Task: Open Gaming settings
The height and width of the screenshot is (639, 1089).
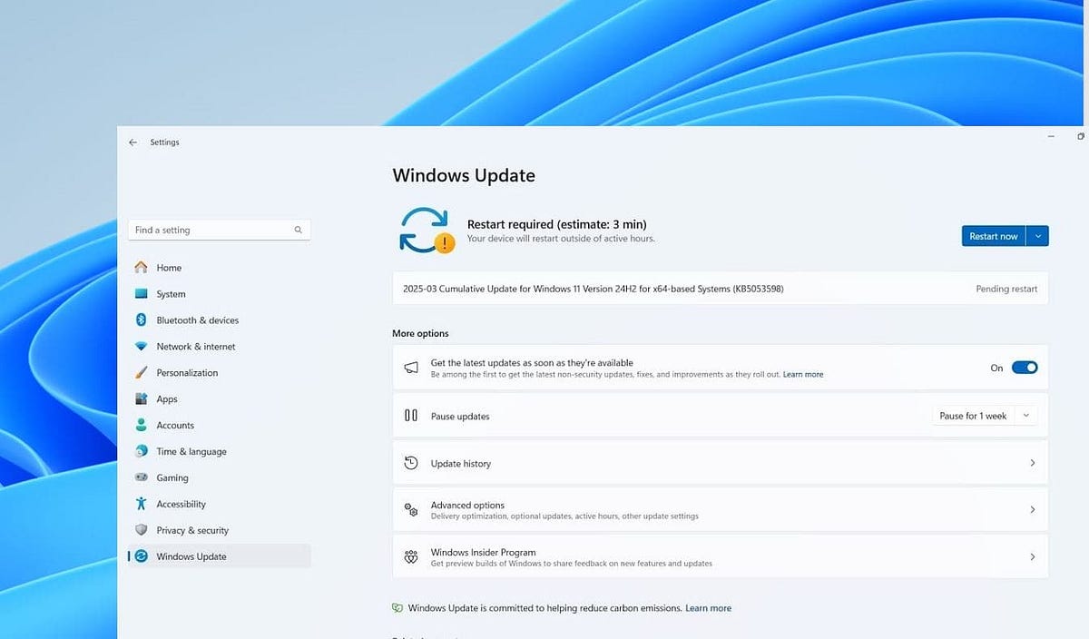Action: (219, 477)
